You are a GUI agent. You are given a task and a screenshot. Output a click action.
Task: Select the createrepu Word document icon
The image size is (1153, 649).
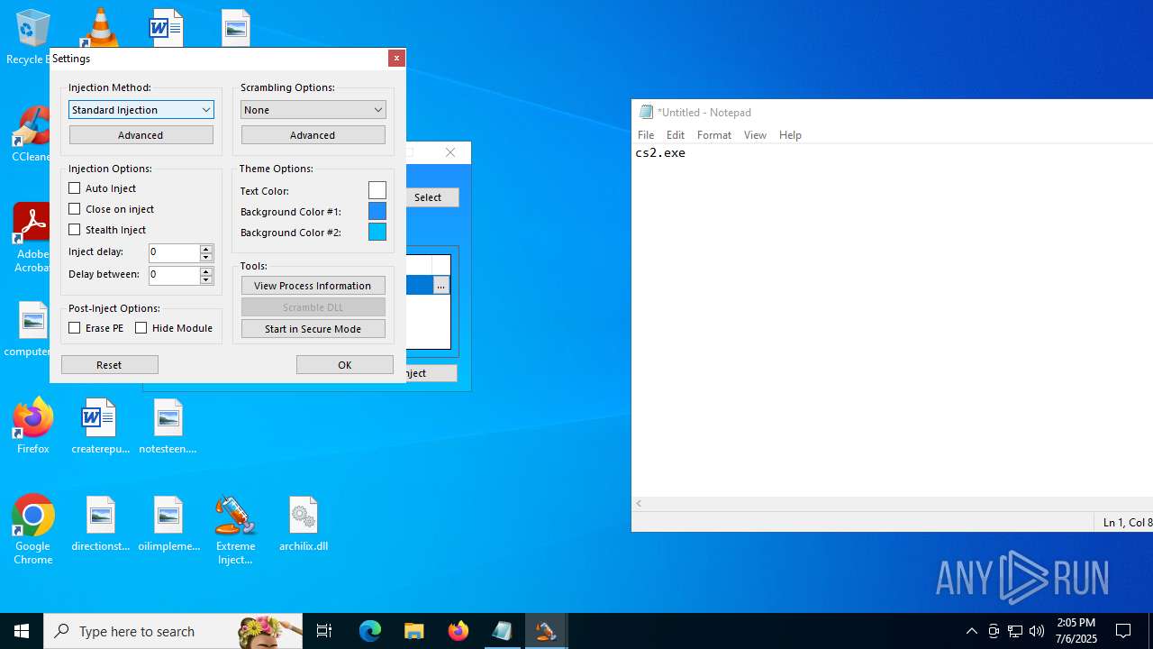coord(100,426)
